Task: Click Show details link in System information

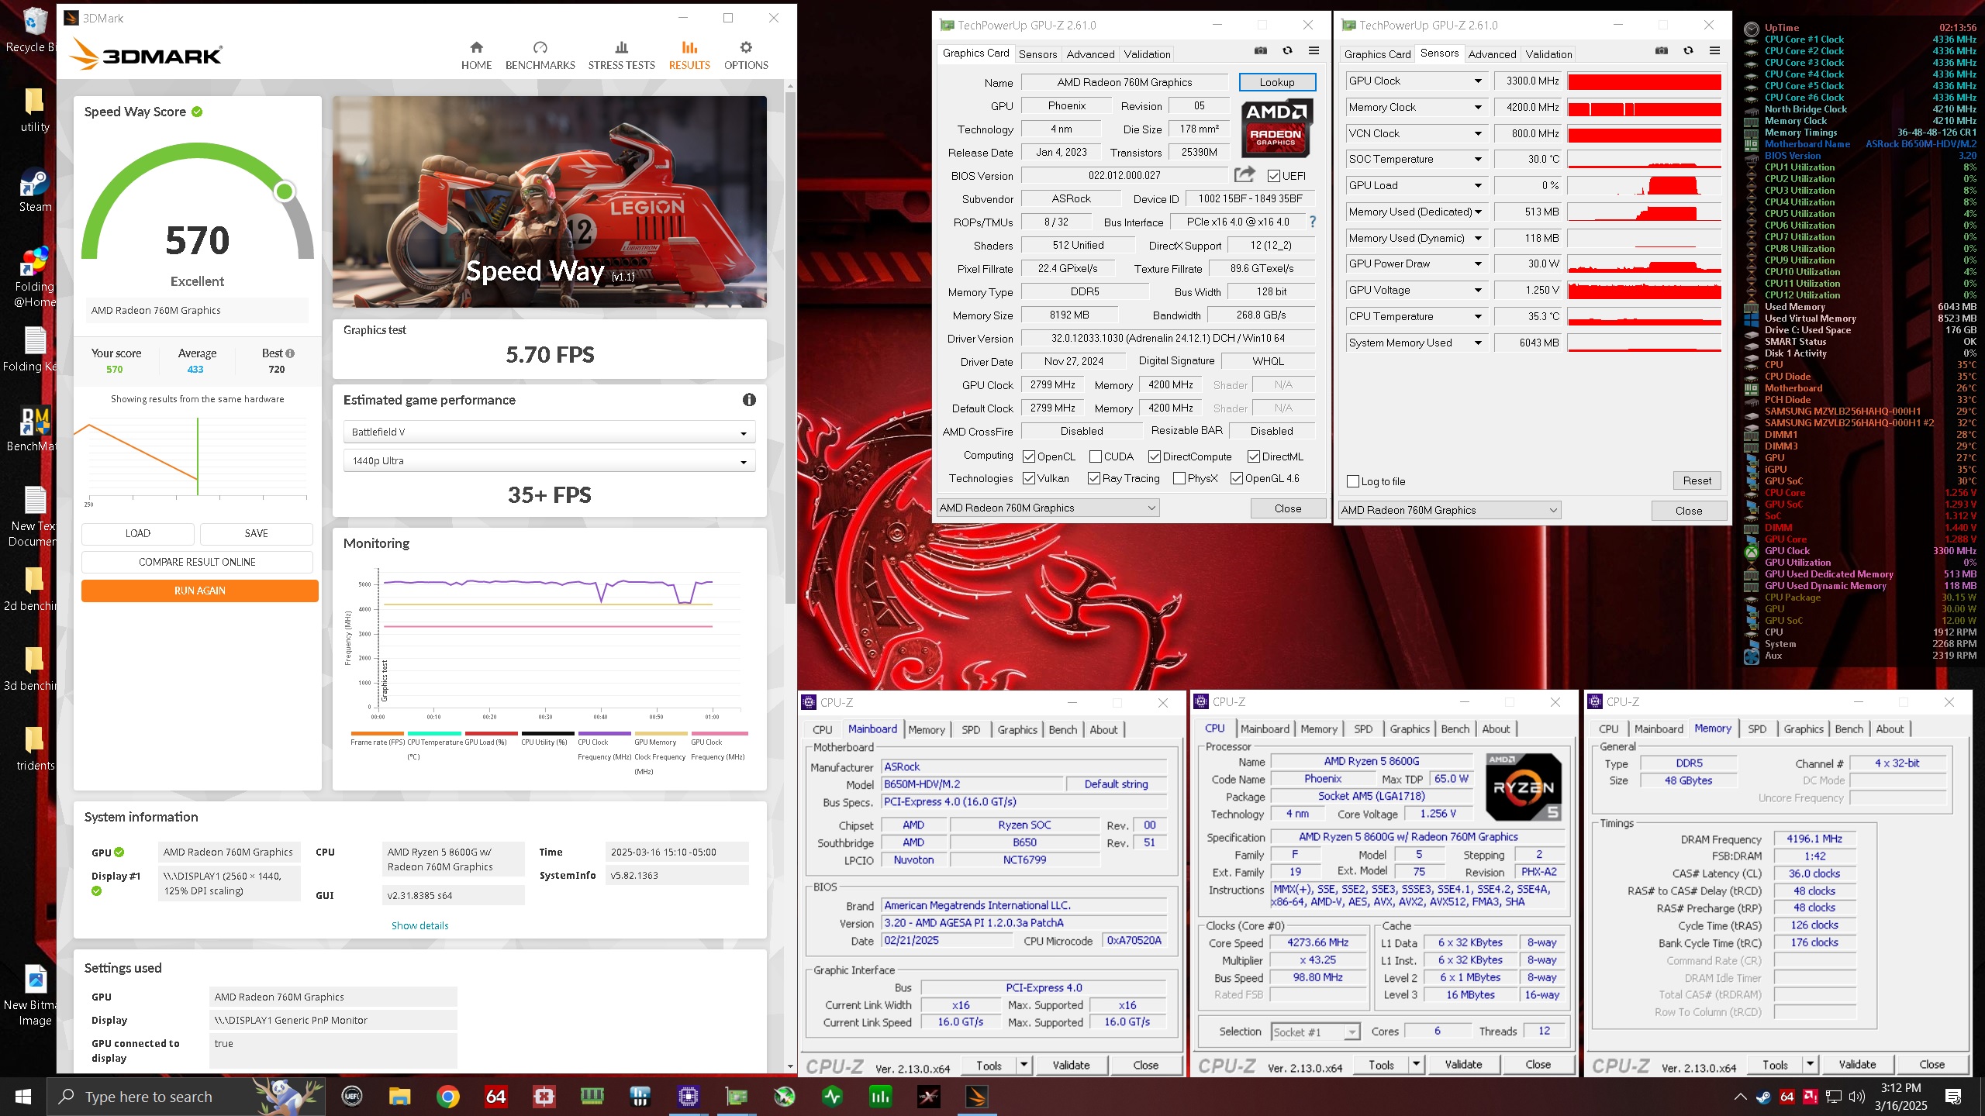Action: pos(419,925)
